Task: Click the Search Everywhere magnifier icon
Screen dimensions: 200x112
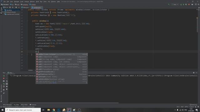Action: [x=199, y=4]
